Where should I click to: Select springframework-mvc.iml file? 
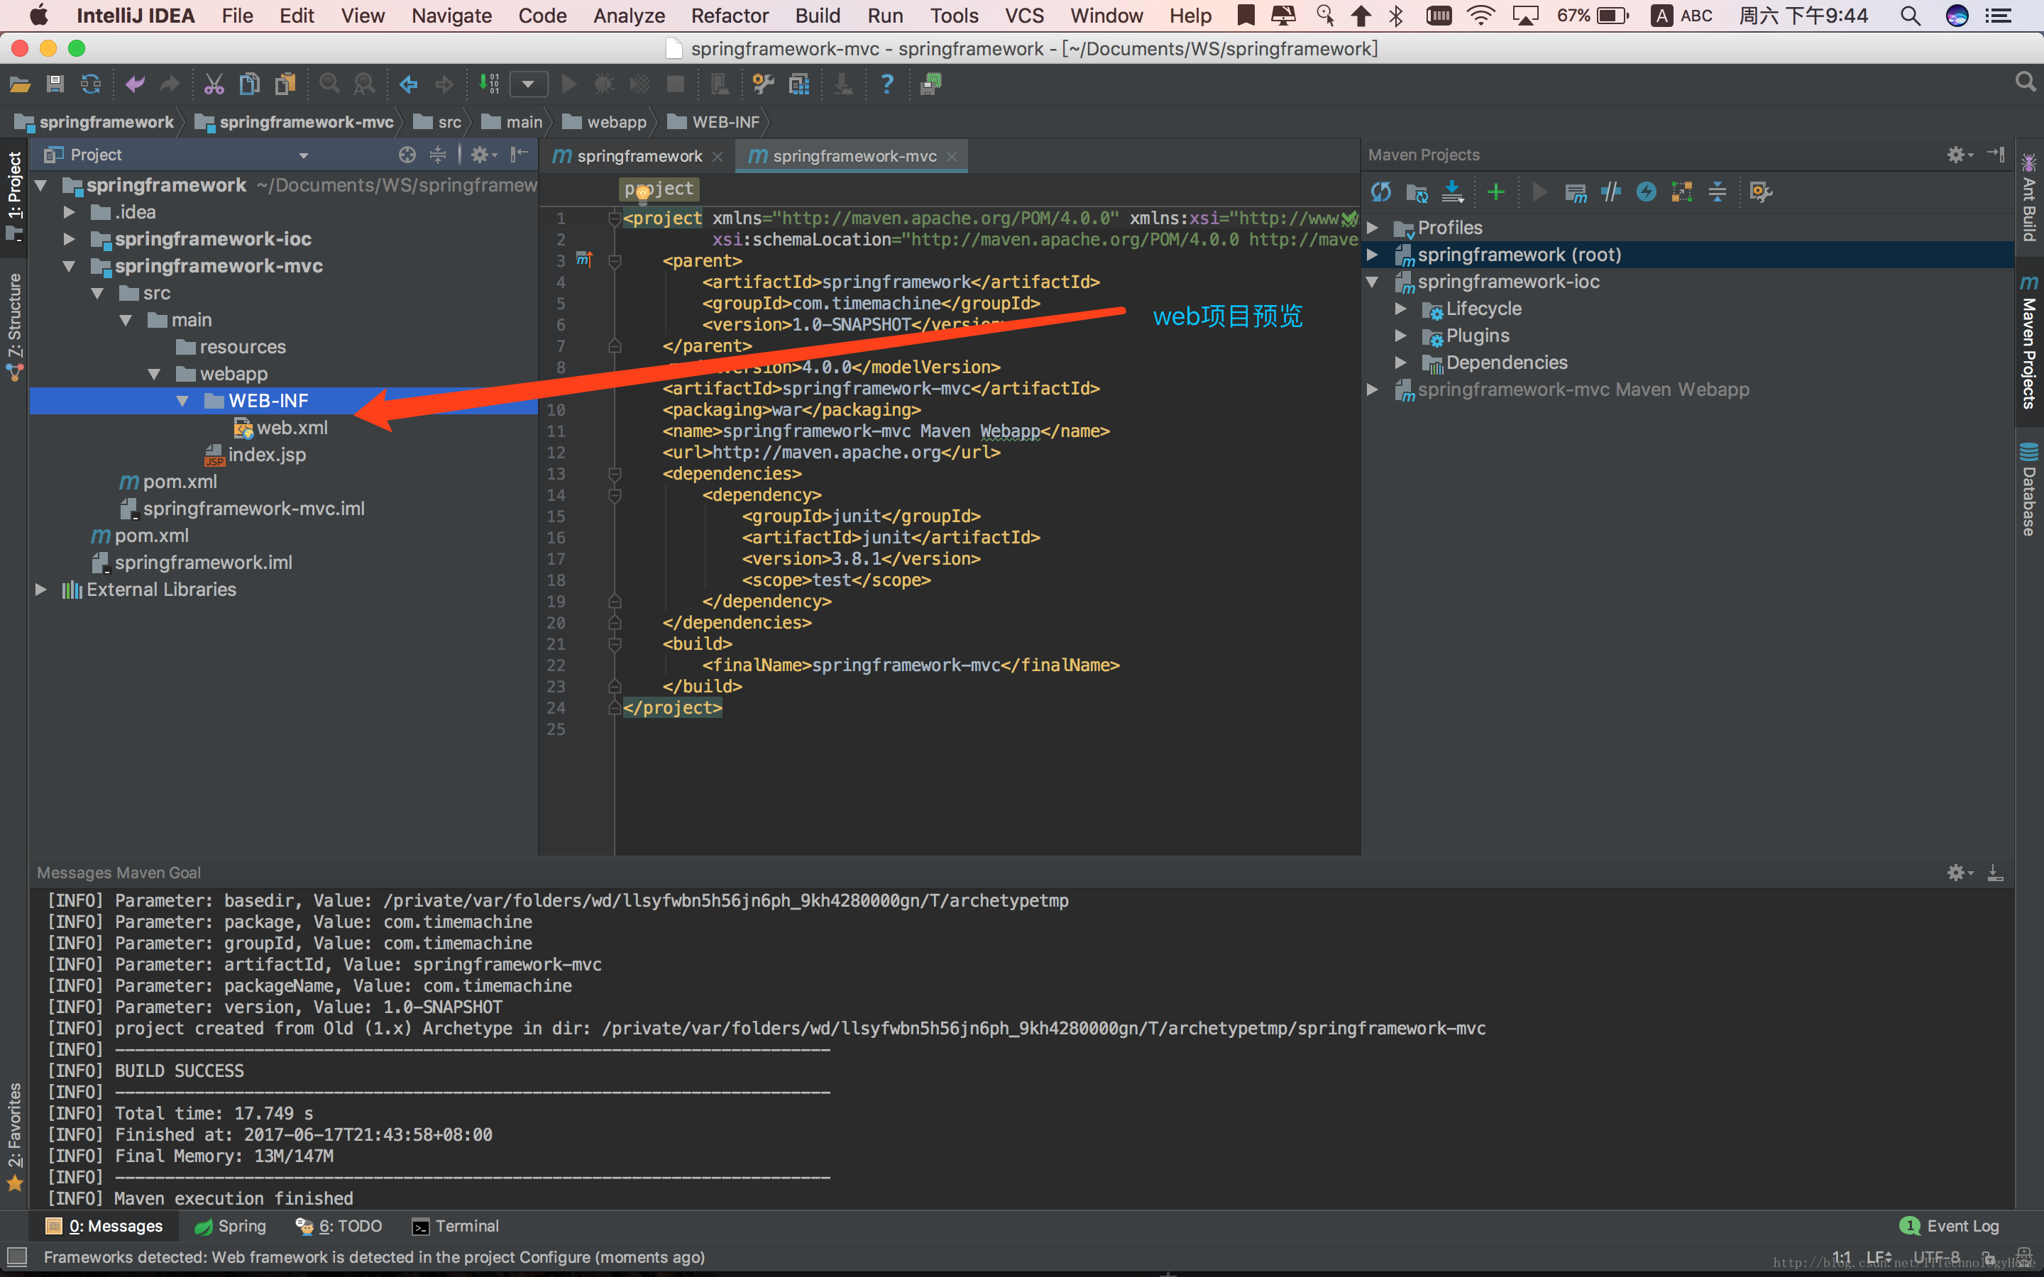coord(243,509)
